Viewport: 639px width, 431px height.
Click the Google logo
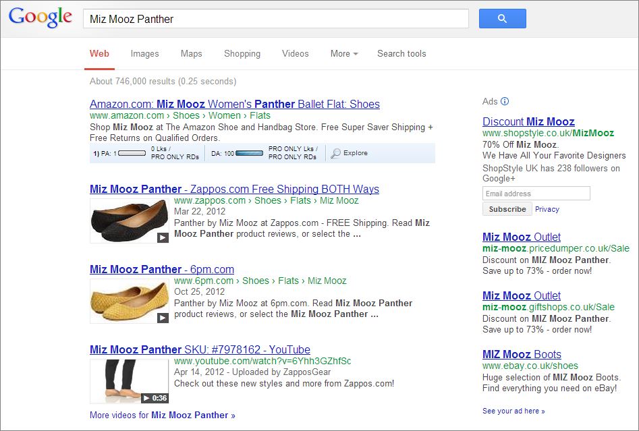click(x=40, y=18)
